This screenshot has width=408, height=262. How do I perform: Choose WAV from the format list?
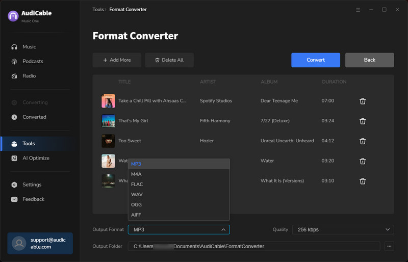pos(179,194)
